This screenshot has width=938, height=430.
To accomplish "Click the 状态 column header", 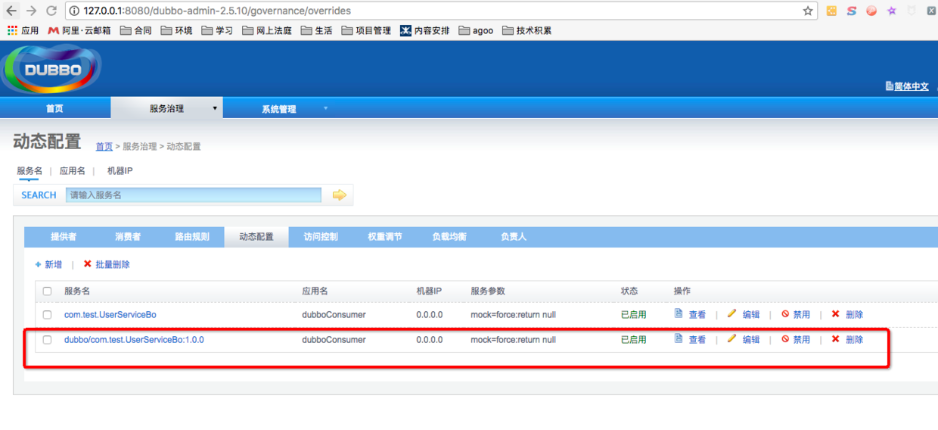I will coord(629,291).
